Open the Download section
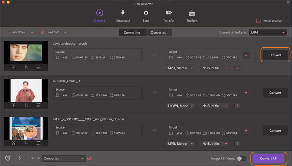This screenshot has width=292, height=166. point(123,16)
